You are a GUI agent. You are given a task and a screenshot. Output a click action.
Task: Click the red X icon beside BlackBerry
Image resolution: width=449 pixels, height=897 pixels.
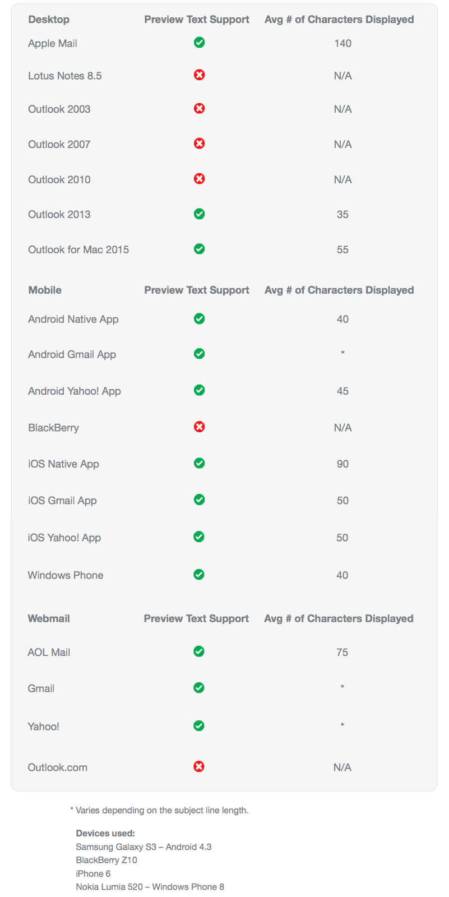coord(199,427)
